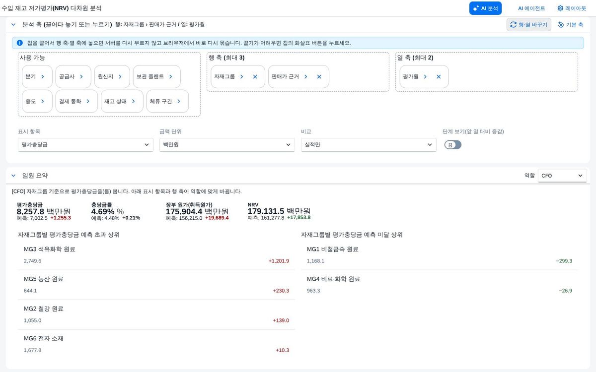The width and height of the screenshot is (596, 372).
Task: Open 비교 dropdown showing 실적만
Action: [x=369, y=144]
